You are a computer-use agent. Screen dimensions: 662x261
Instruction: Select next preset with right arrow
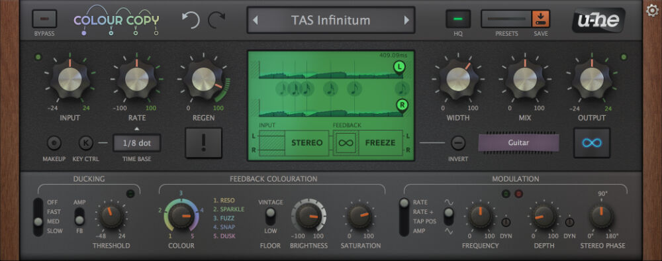[x=406, y=20]
